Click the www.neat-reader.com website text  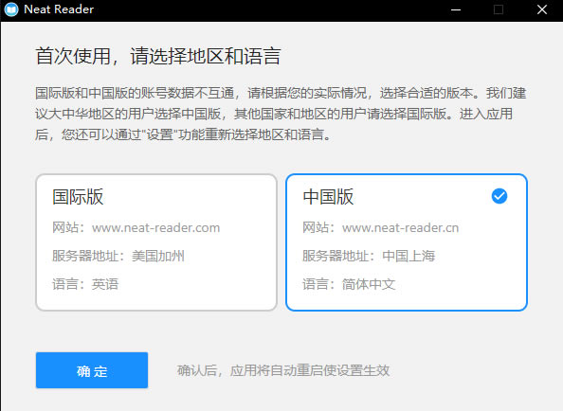coord(155,227)
